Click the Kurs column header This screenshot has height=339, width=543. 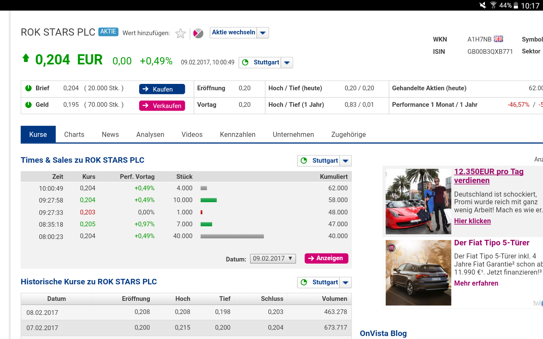(x=89, y=177)
